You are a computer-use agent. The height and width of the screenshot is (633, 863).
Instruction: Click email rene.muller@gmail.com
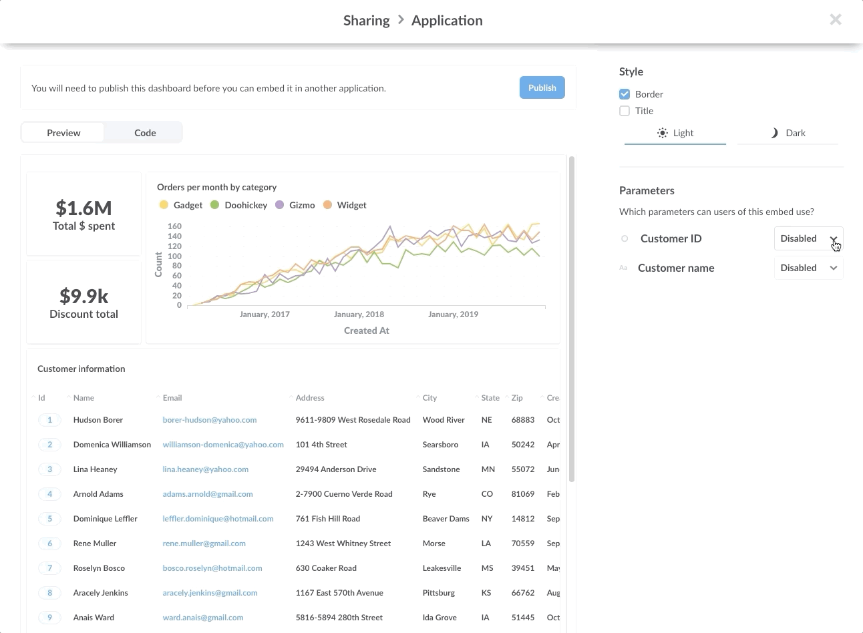[x=204, y=544]
